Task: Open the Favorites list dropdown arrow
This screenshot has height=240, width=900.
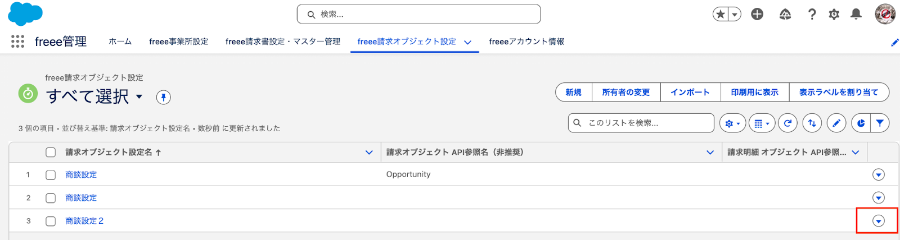Action: pyautogui.click(x=735, y=14)
